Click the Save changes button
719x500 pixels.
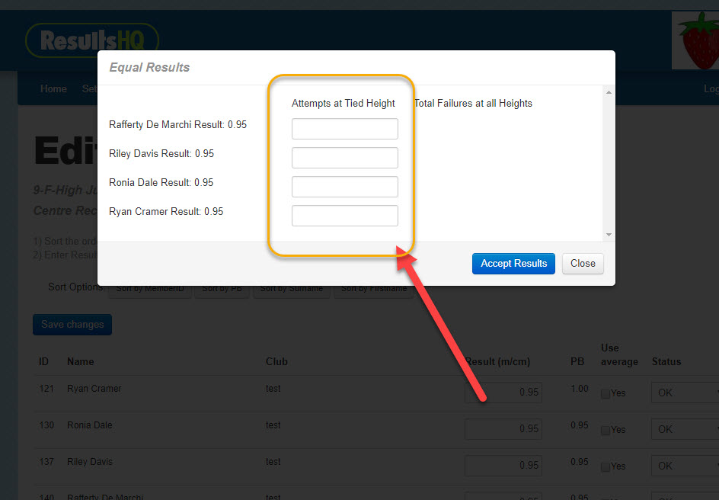coord(72,325)
